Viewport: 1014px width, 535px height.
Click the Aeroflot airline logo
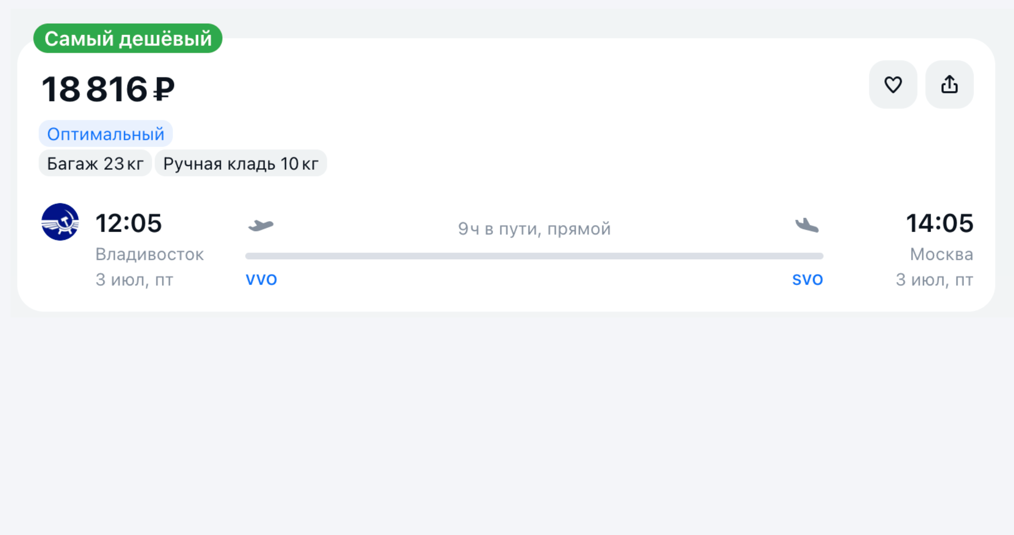pyautogui.click(x=60, y=222)
